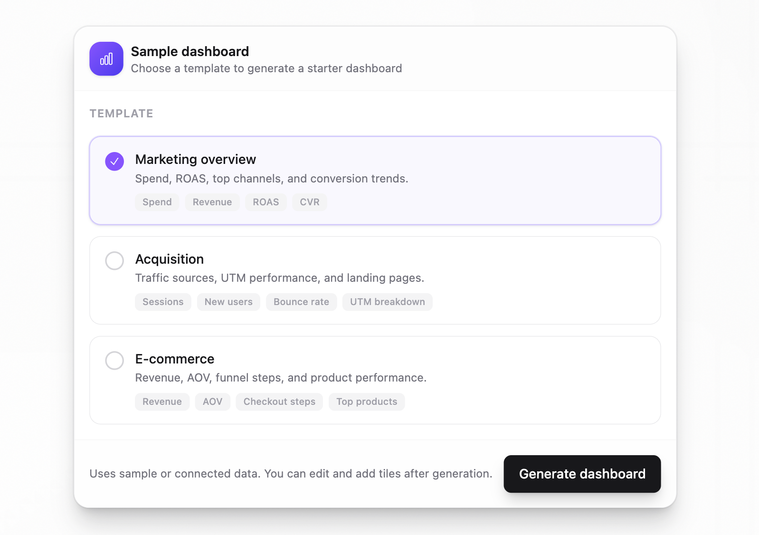Click the UTM breakdown tag
Viewport: 759px width, 535px height.
pos(387,302)
